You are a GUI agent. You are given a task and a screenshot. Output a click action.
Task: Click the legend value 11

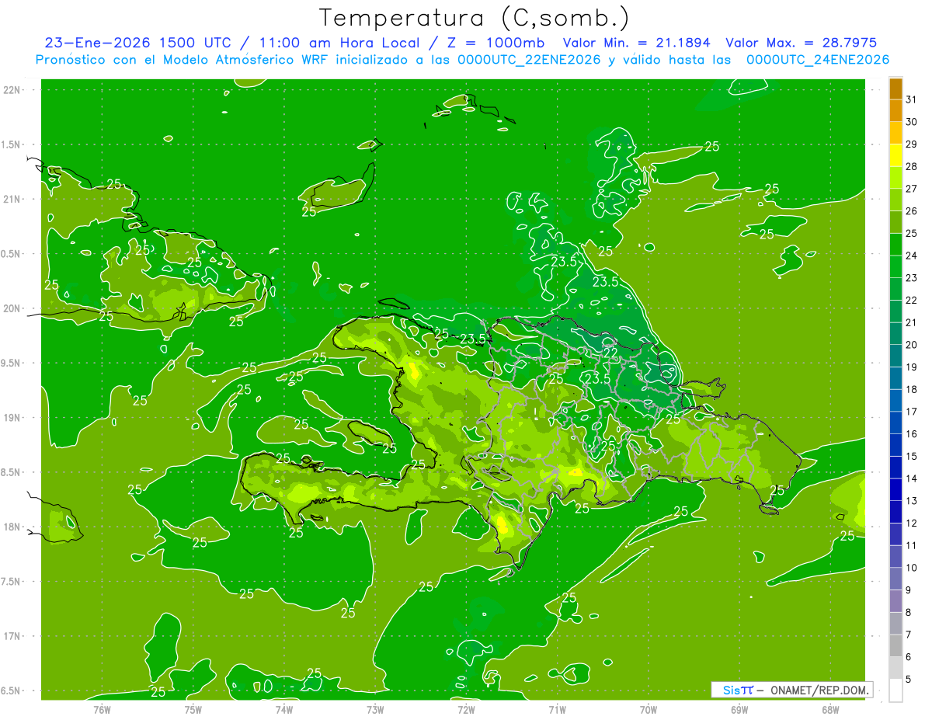click(912, 545)
